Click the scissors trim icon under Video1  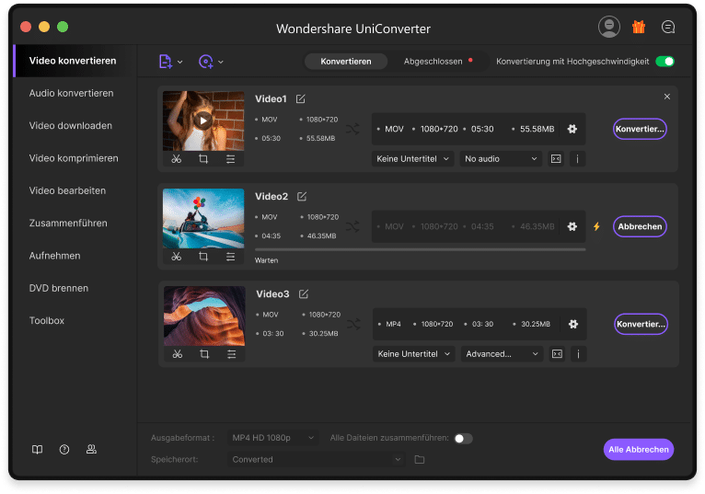[177, 159]
